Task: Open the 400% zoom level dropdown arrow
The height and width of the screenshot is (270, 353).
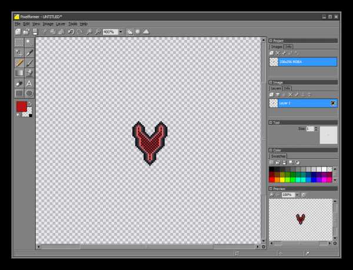Action: [121, 32]
